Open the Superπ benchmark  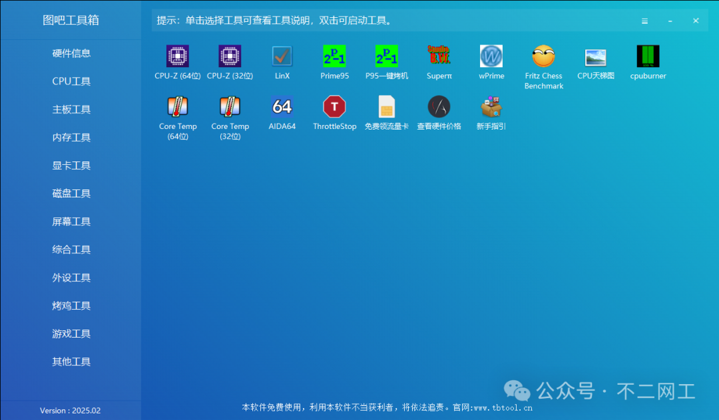tap(439, 56)
